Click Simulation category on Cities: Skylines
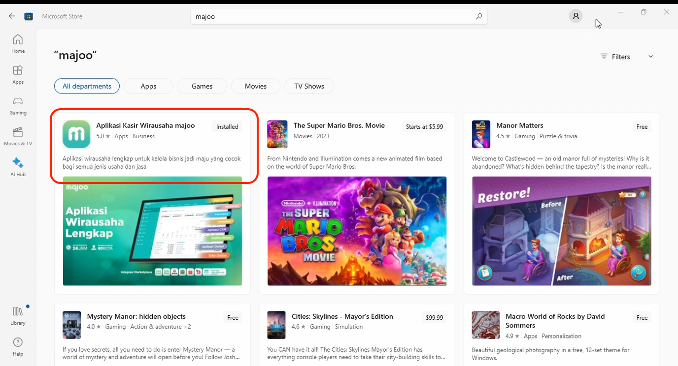Image resolution: width=678 pixels, height=366 pixels. 349,327
